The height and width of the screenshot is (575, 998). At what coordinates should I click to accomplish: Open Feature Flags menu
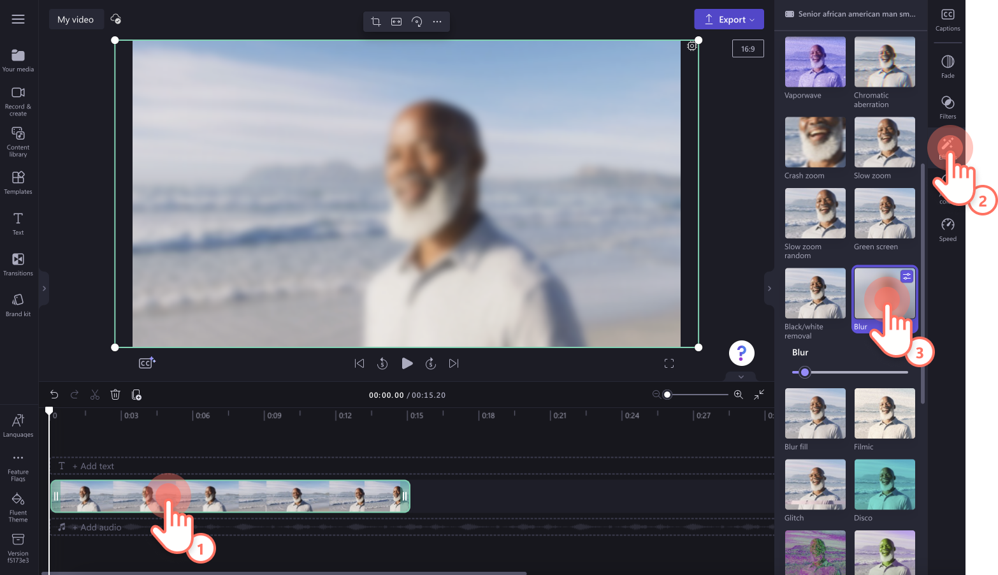point(18,467)
